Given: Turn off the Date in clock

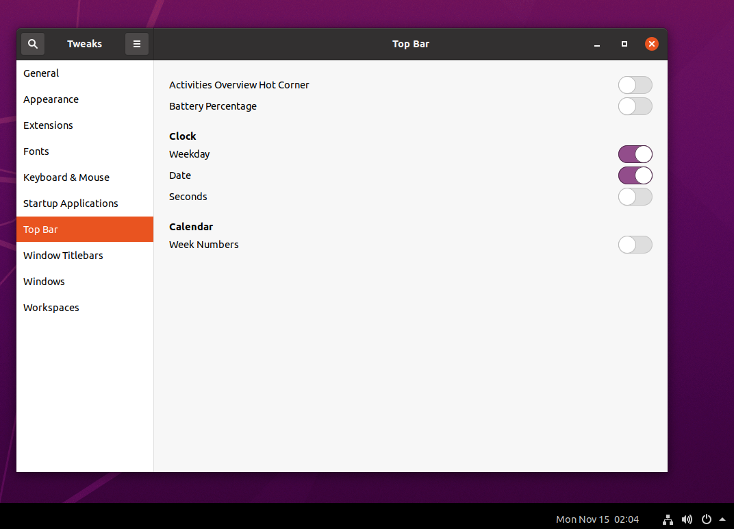Looking at the screenshot, I should tap(635, 175).
